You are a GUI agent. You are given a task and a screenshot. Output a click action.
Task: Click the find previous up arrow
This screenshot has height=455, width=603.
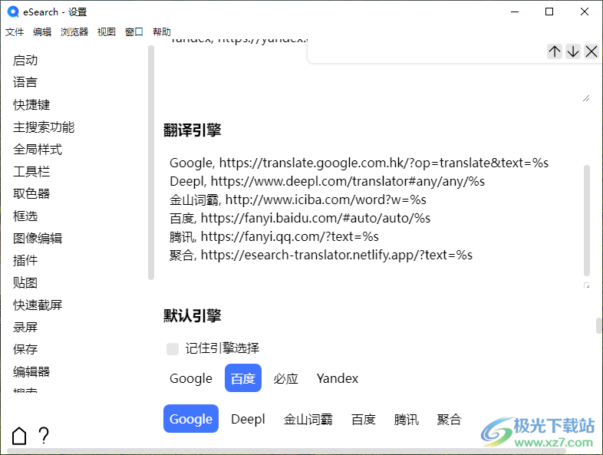click(554, 51)
